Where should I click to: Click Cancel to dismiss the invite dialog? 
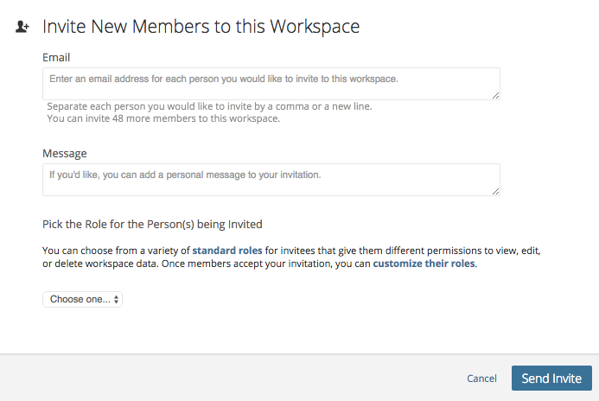[x=481, y=379]
